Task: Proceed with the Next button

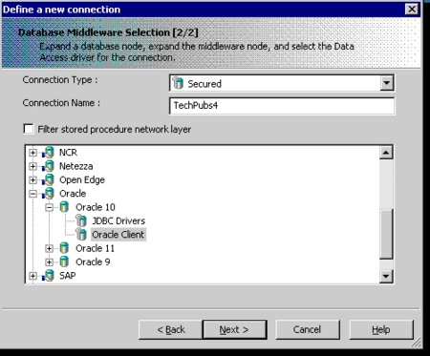Action: 234,329
